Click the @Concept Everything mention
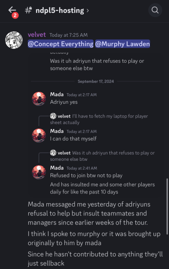This screenshot has width=169, height=269. tap(61, 44)
